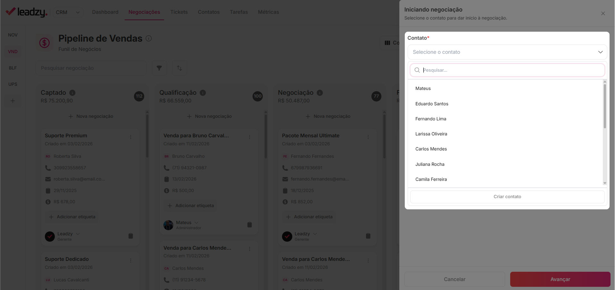Viewport: 615px width, 290px height.
Task: Open options for Venda para Carlos Mendes in Negociação
Action: [x=368, y=261]
